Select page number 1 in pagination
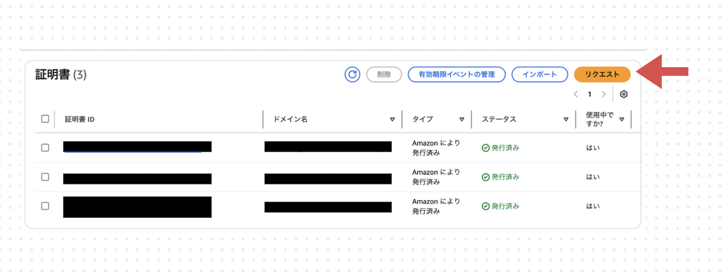Image resolution: width=726 pixels, height=274 pixels. point(589,94)
